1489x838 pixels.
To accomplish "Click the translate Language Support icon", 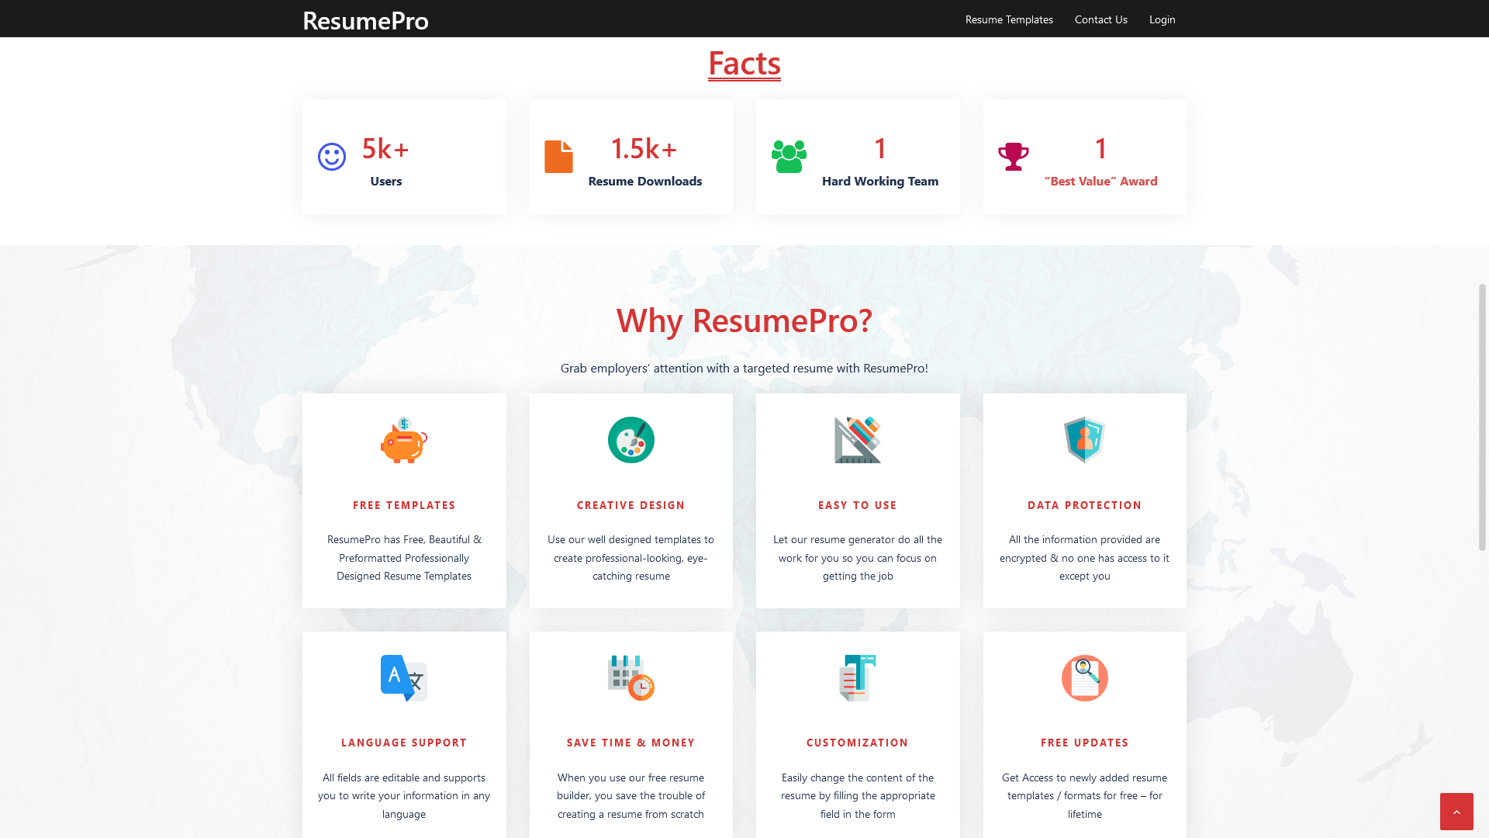I will coord(404,677).
